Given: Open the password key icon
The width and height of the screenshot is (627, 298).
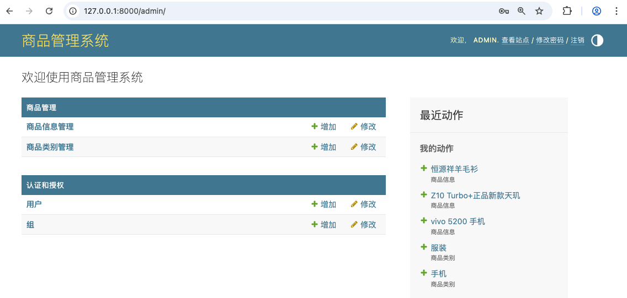Looking at the screenshot, I should [x=503, y=11].
